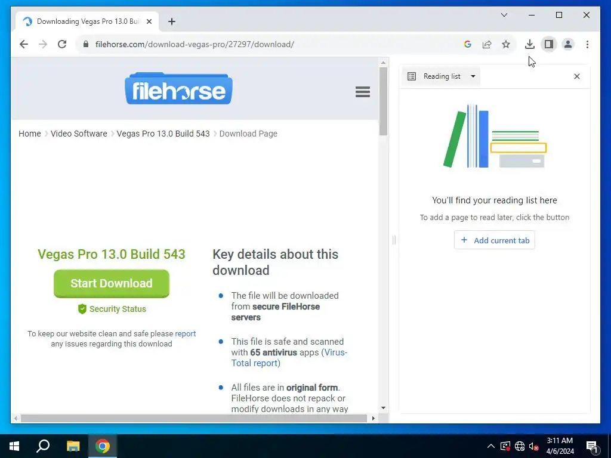Open the notification center icon

(592, 446)
